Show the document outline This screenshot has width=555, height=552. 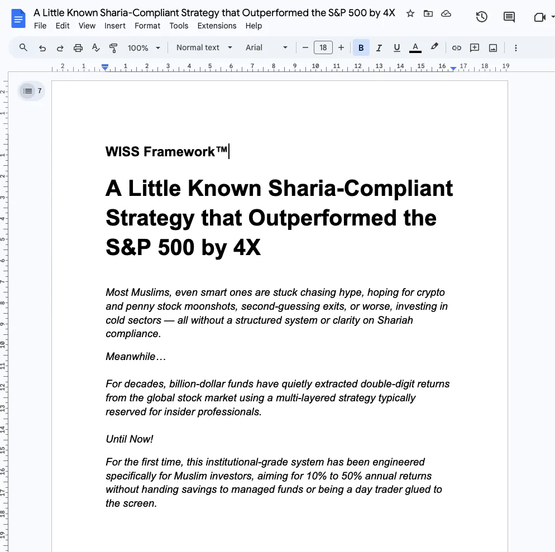point(27,91)
